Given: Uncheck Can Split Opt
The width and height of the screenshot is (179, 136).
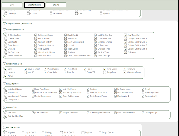Looking at the screenshot, I should (x=143, y=113).
